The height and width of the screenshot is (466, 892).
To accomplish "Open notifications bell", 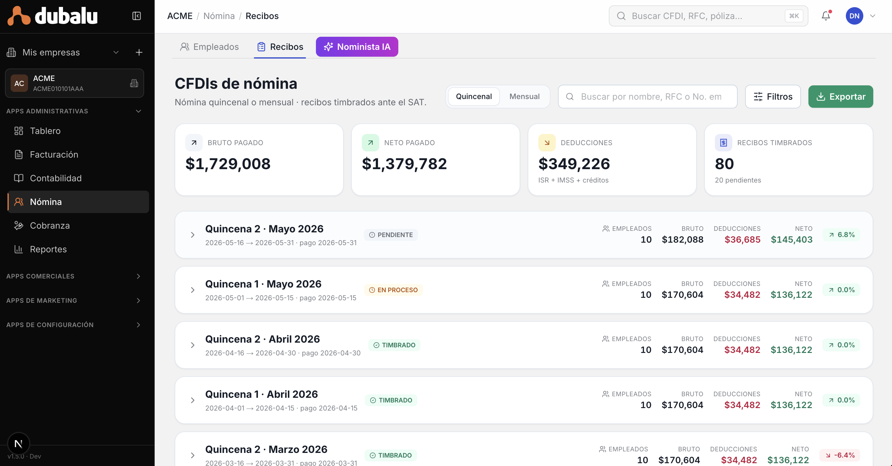I will 826,16.
